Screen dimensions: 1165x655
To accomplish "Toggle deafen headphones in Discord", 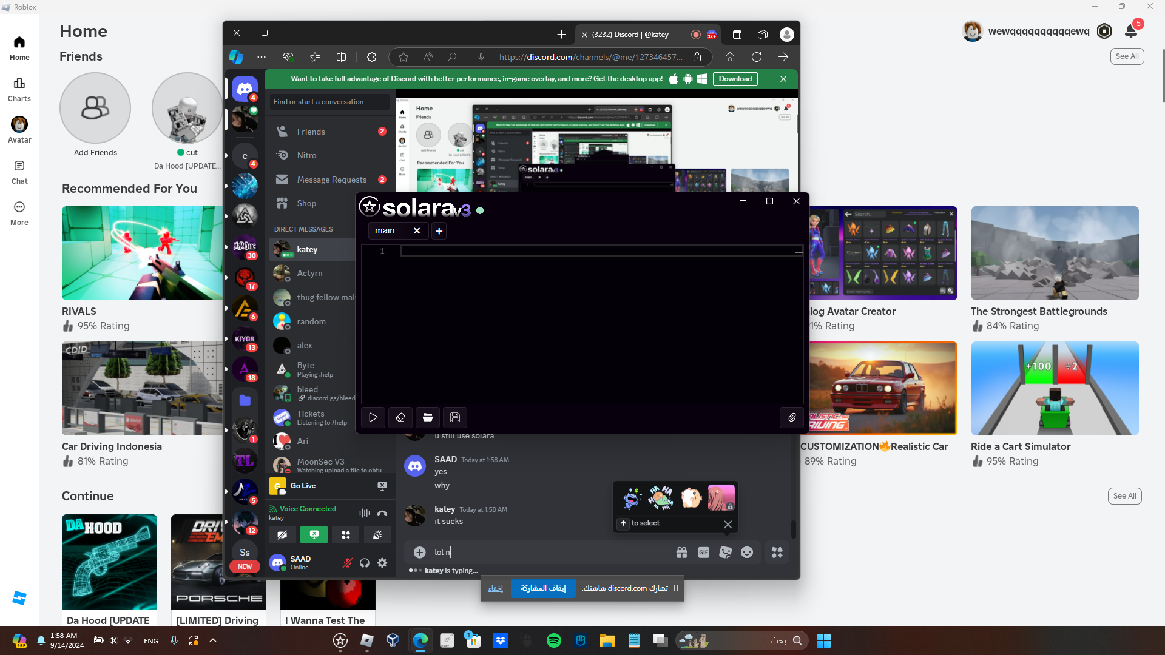I will tap(365, 563).
